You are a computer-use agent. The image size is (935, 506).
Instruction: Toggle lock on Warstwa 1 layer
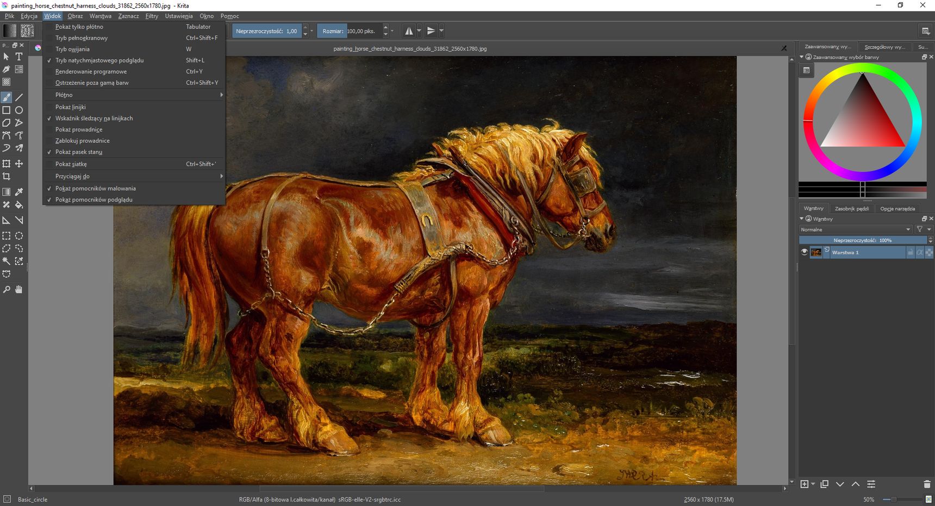(911, 252)
